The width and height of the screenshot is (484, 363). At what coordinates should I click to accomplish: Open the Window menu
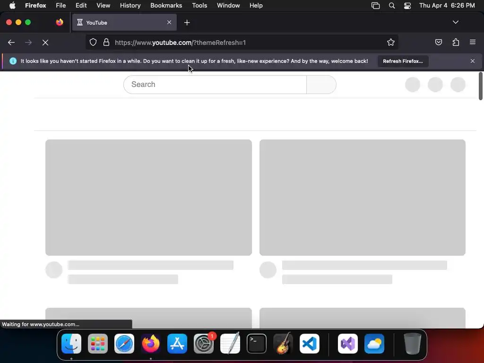click(x=228, y=6)
